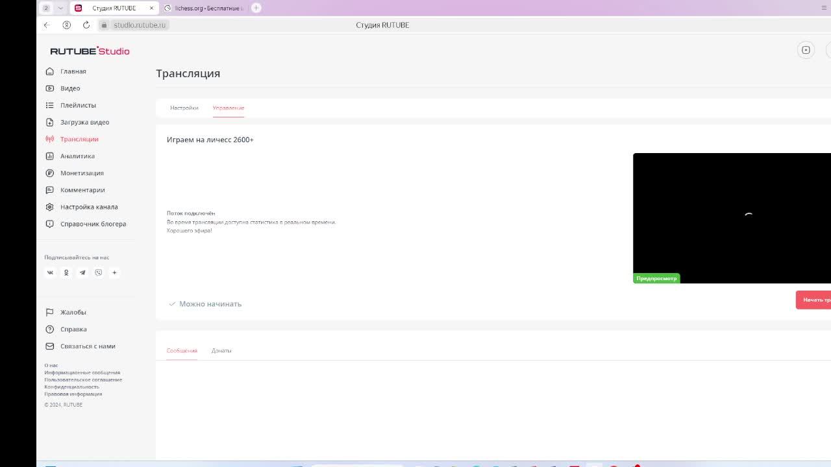Screen dimensions: 831x467
Task: Click the Поток подключён status text
Action: pos(191,213)
